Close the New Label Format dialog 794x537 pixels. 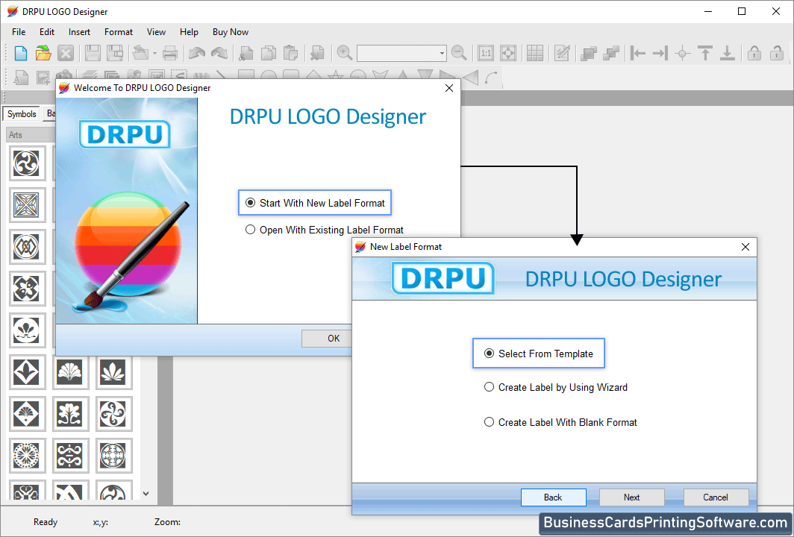745,247
